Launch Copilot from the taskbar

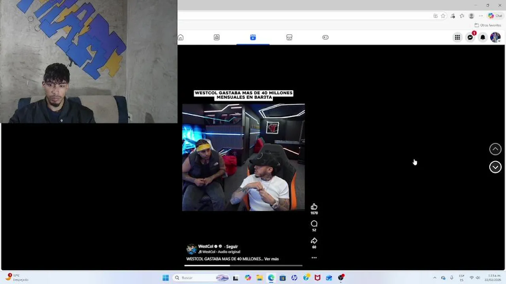248,278
